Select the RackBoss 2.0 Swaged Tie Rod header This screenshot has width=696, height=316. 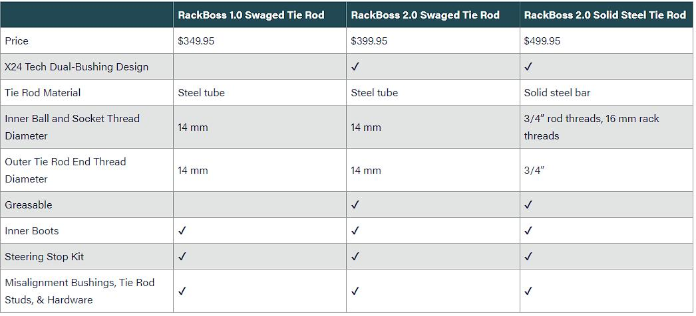point(425,15)
